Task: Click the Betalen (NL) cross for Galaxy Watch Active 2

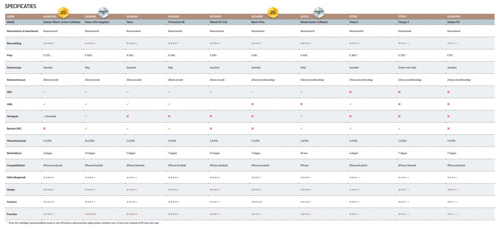Action: [x=44, y=128]
